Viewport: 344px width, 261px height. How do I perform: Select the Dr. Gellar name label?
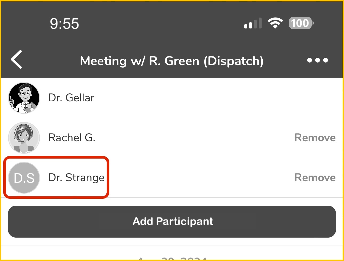pyautogui.click(x=71, y=98)
